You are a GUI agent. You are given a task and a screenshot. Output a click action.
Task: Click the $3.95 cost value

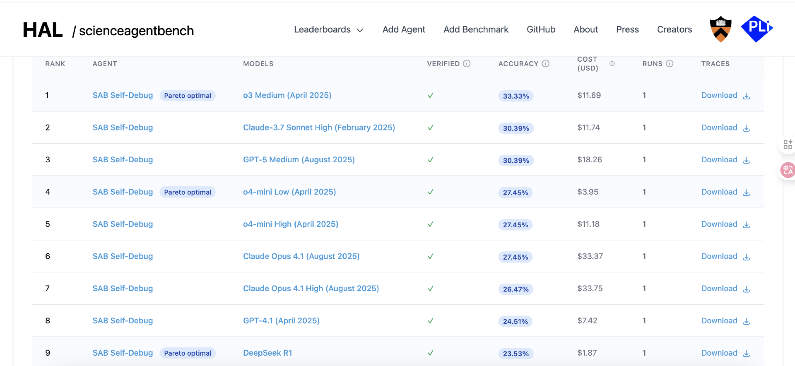pyautogui.click(x=588, y=192)
